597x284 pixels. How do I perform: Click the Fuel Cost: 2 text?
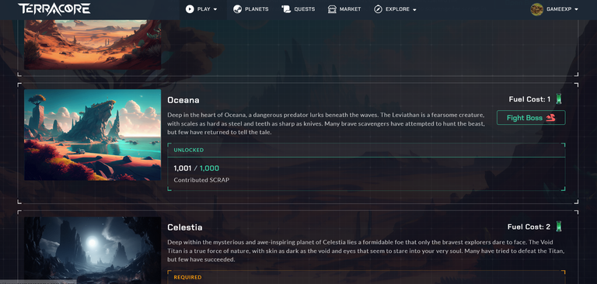pos(529,227)
